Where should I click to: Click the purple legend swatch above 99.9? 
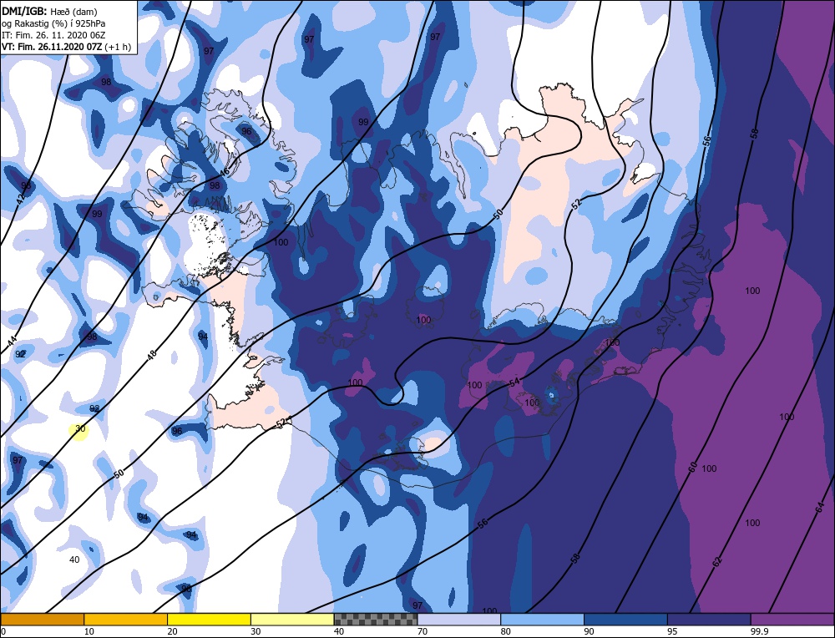tap(792, 619)
